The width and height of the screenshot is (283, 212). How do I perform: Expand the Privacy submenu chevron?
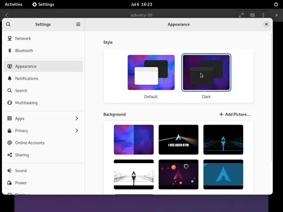tap(77, 131)
